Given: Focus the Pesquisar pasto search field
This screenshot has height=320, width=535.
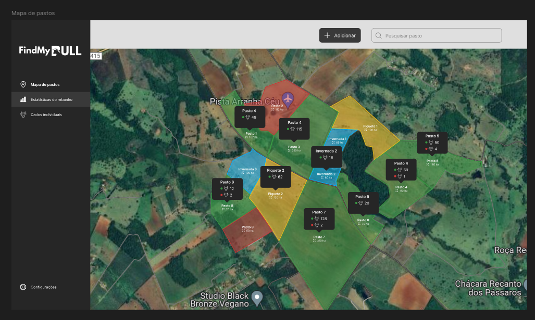Looking at the screenshot, I should tap(440, 35).
